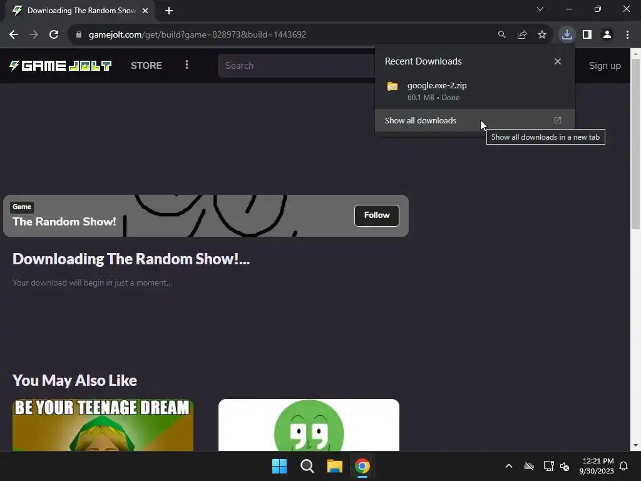This screenshot has height=481, width=641.
Task: Click the muted volume tray icon
Action: click(565, 466)
